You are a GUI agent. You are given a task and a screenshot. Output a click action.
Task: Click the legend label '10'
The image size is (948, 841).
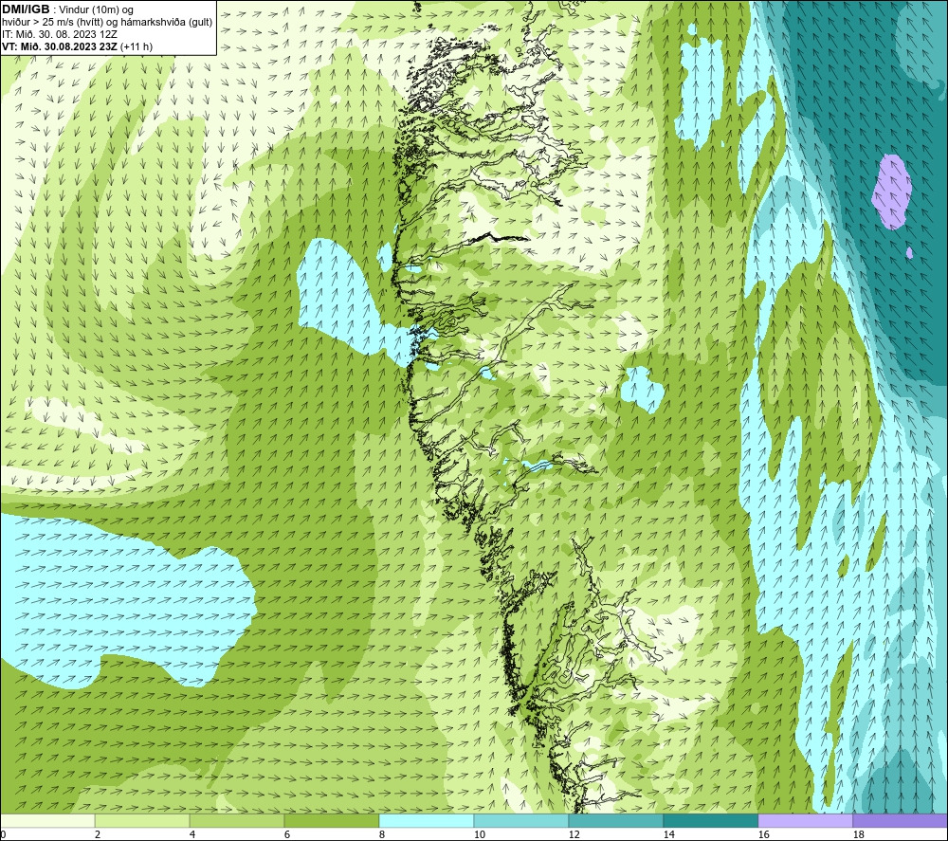[x=480, y=835]
